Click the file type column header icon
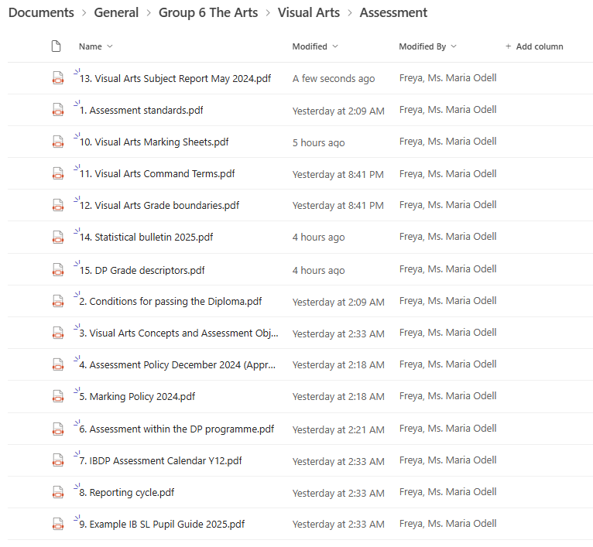The width and height of the screenshot is (593, 547). [x=56, y=46]
